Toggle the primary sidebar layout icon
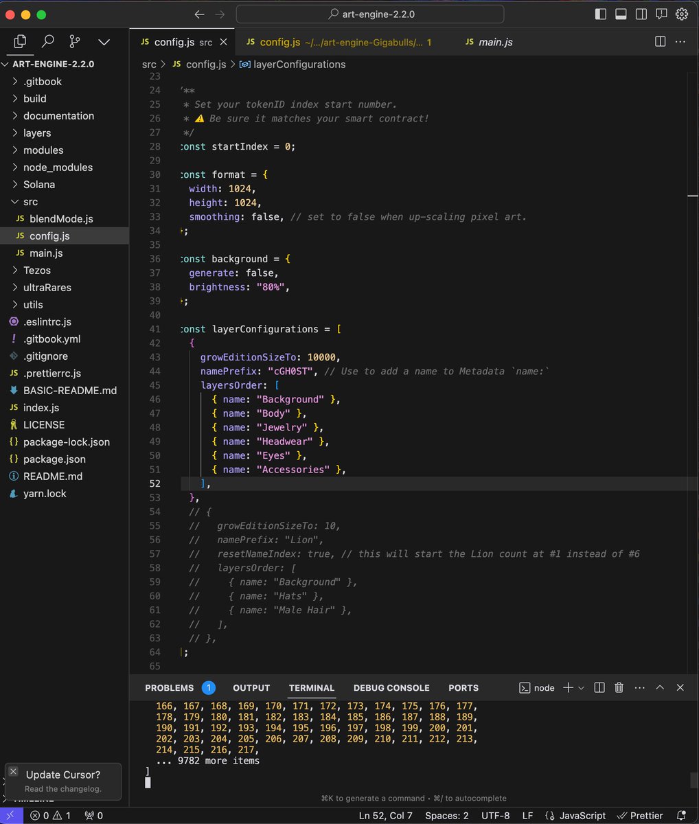This screenshot has width=699, height=824. click(601, 14)
